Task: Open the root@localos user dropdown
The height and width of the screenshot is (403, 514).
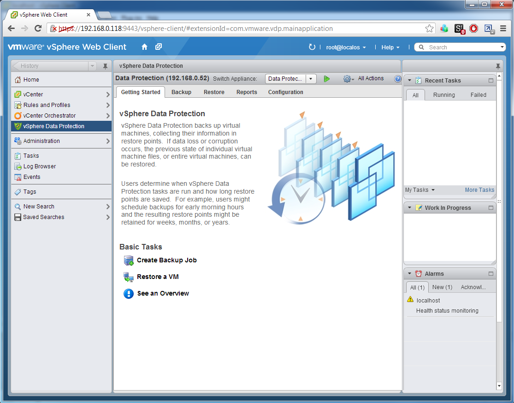Action: pos(346,47)
